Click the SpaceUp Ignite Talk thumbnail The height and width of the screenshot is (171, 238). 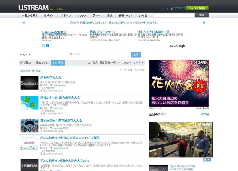pos(158,168)
